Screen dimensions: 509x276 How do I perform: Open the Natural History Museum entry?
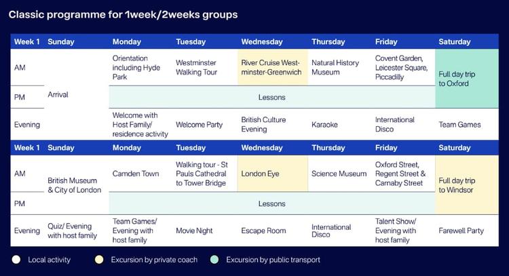coord(337,67)
